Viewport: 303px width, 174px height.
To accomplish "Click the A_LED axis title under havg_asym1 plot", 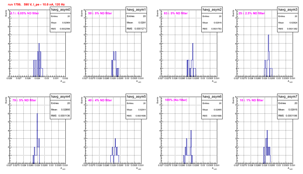I will pyautogui.click(x=139, y=82).
